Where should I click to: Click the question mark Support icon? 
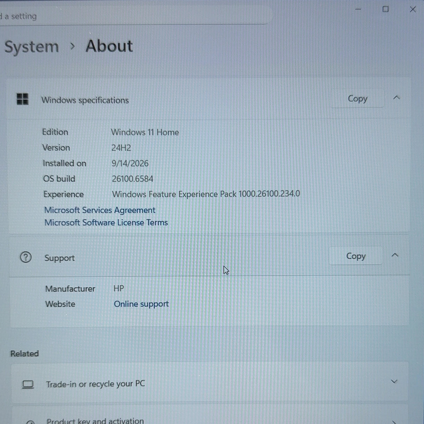coord(25,257)
